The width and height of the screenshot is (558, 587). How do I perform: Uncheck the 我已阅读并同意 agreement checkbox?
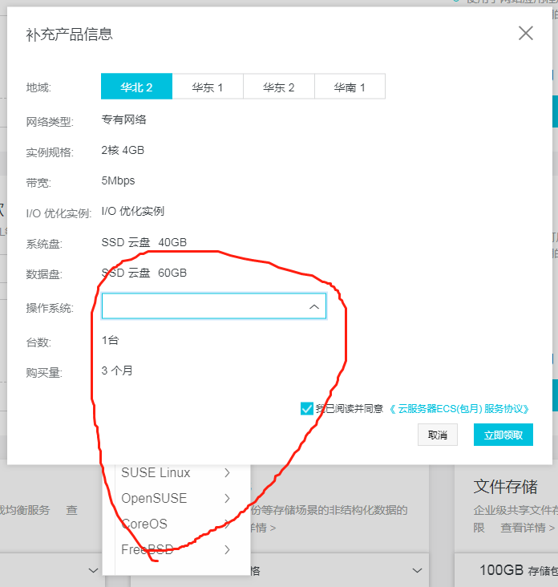[306, 408]
